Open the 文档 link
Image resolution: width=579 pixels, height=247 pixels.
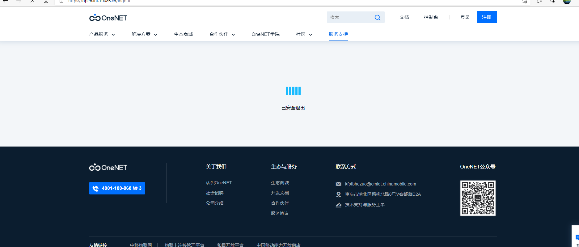click(x=404, y=17)
